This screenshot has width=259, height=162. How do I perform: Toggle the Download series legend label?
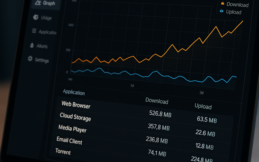click(238, 5)
